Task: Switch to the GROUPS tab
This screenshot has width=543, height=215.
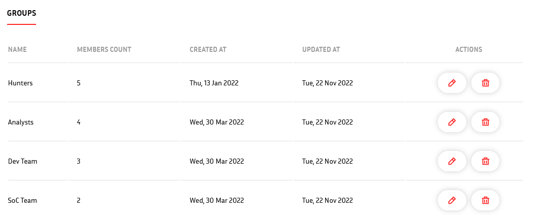Action: [x=21, y=14]
